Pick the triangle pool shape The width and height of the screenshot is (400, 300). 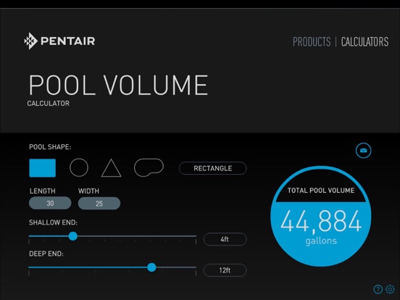click(111, 168)
